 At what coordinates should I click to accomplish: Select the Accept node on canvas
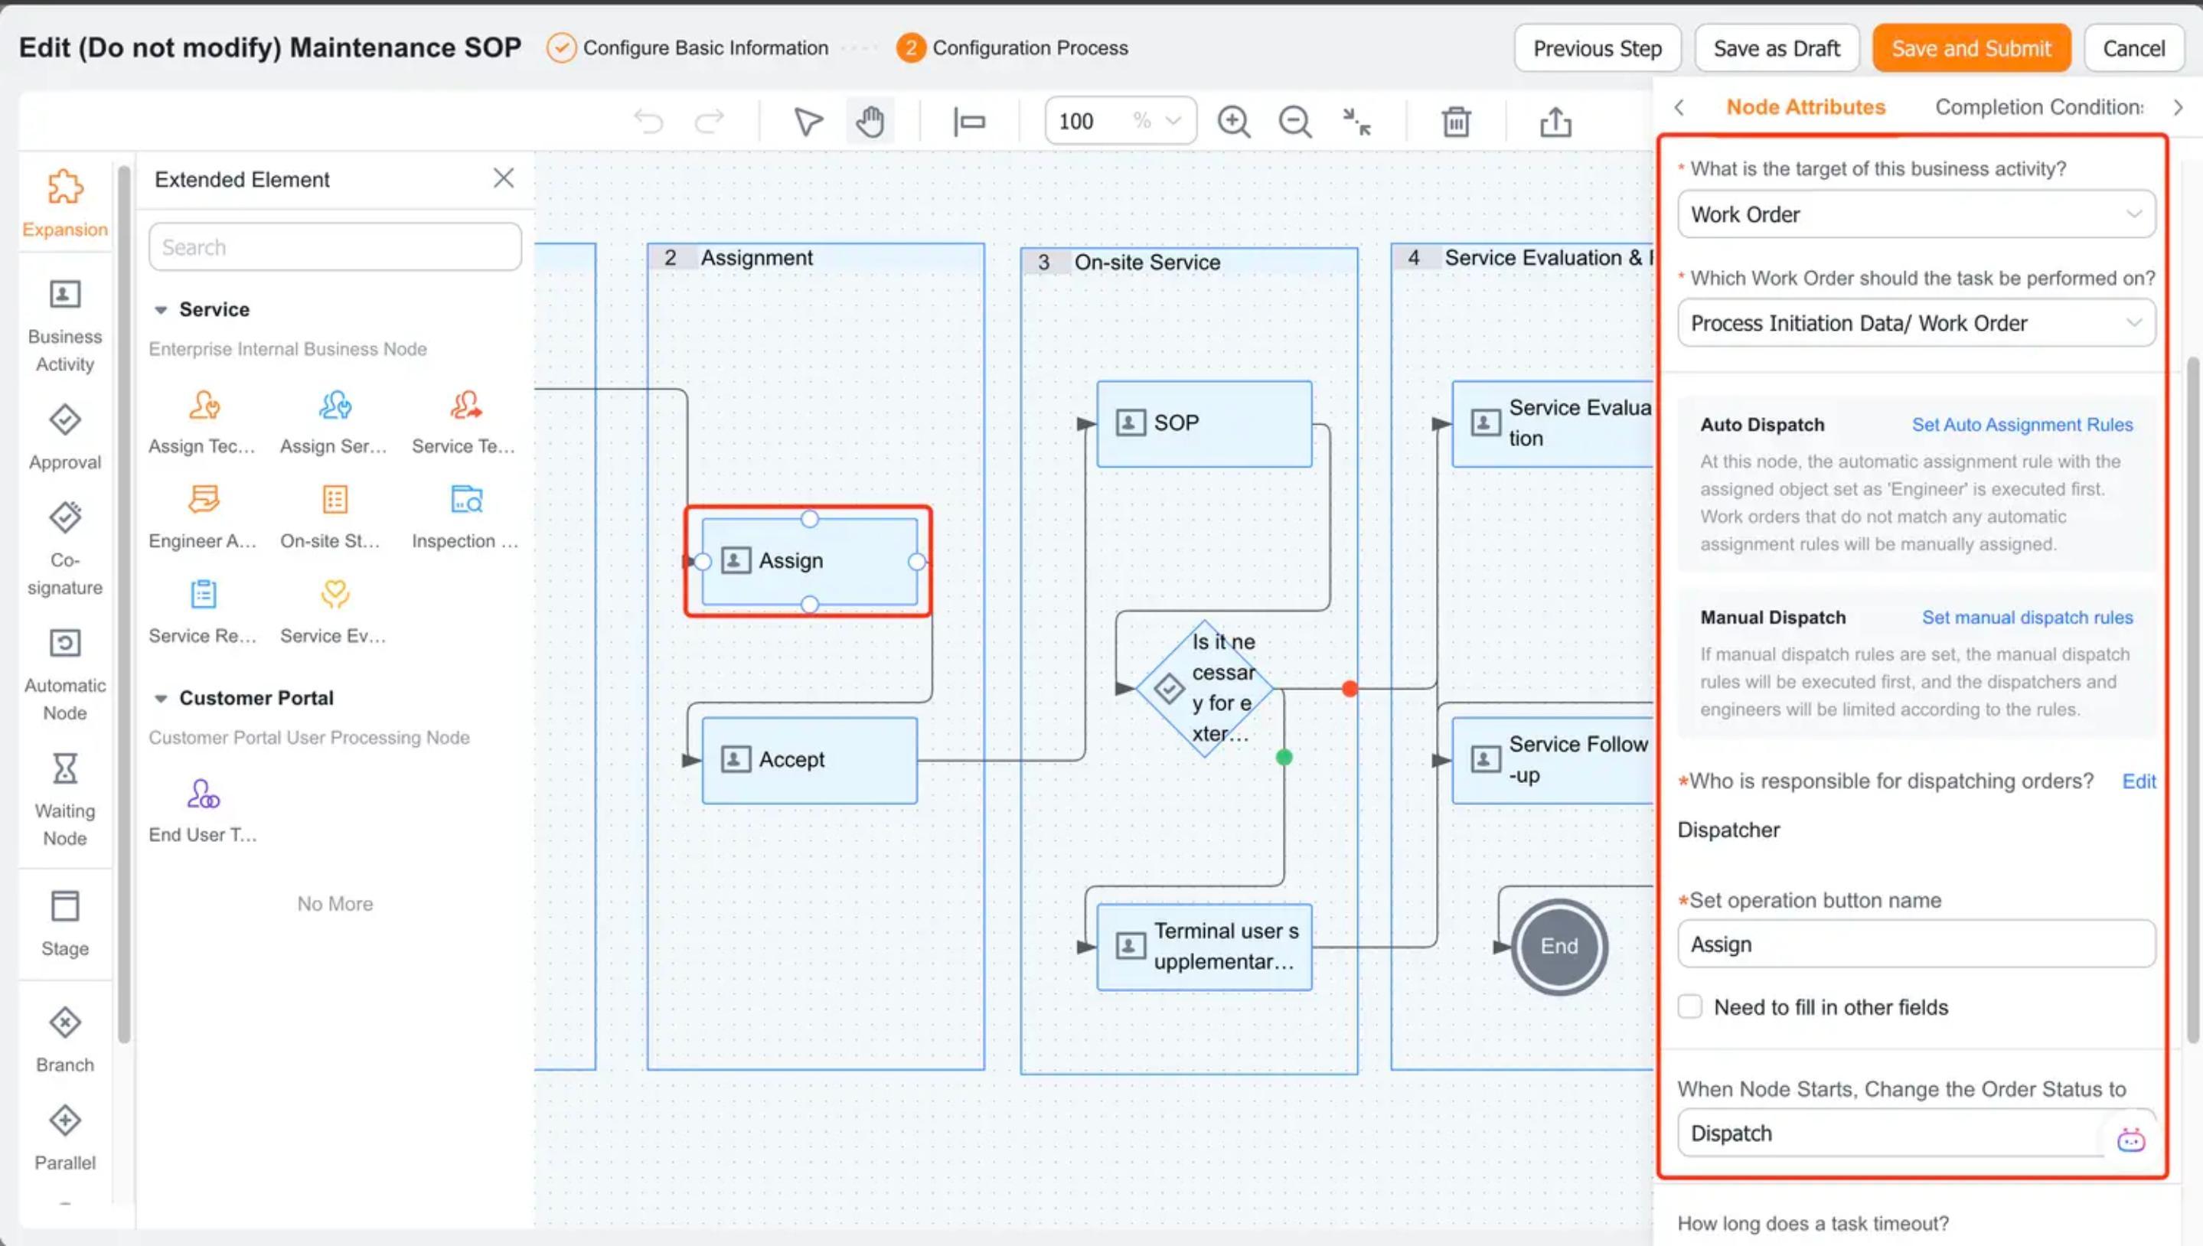click(809, 760)
